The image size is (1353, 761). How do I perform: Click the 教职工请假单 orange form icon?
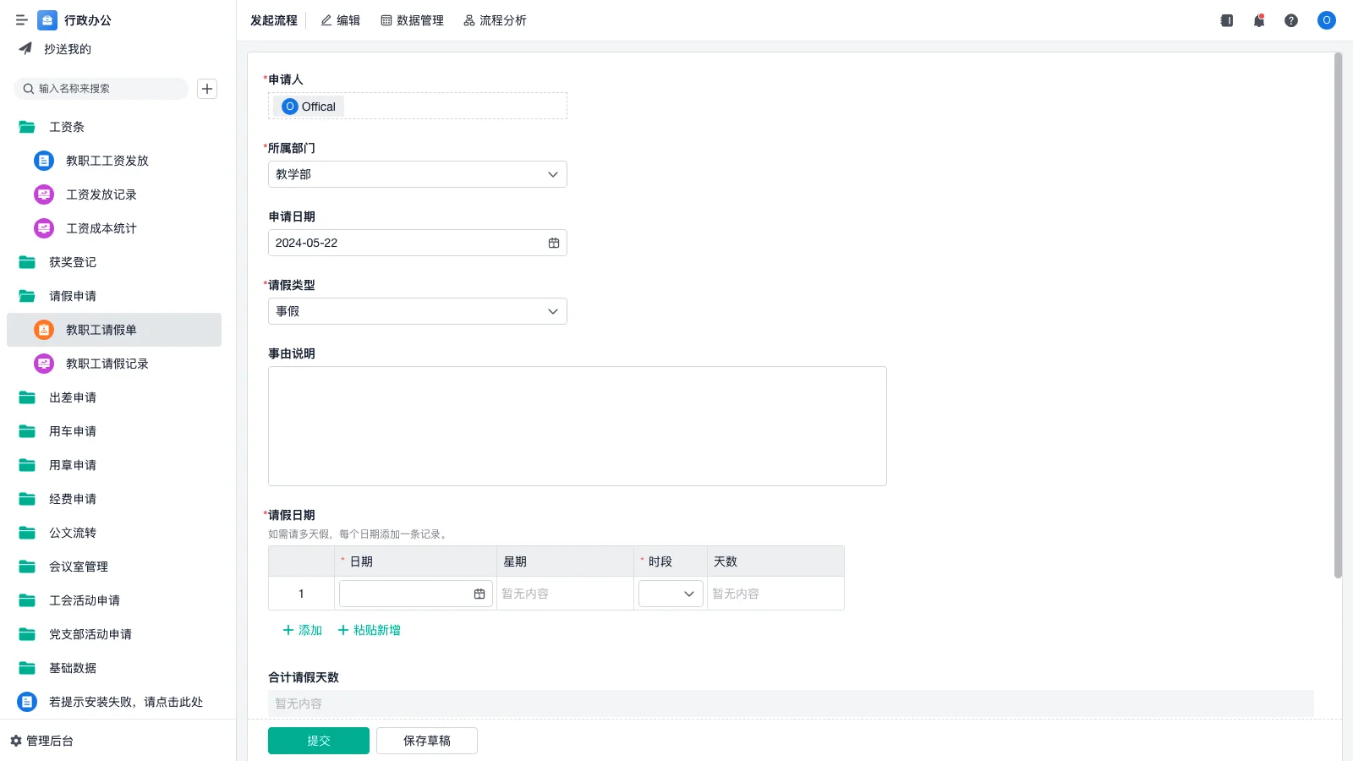click(x=43, y=330)
